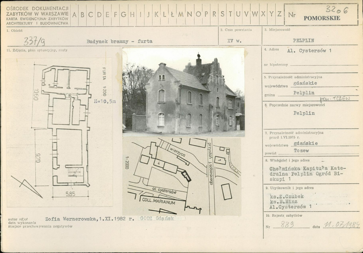Select letter Z in the alphabet index
This screenshot has height=253, width=363.
279,14
